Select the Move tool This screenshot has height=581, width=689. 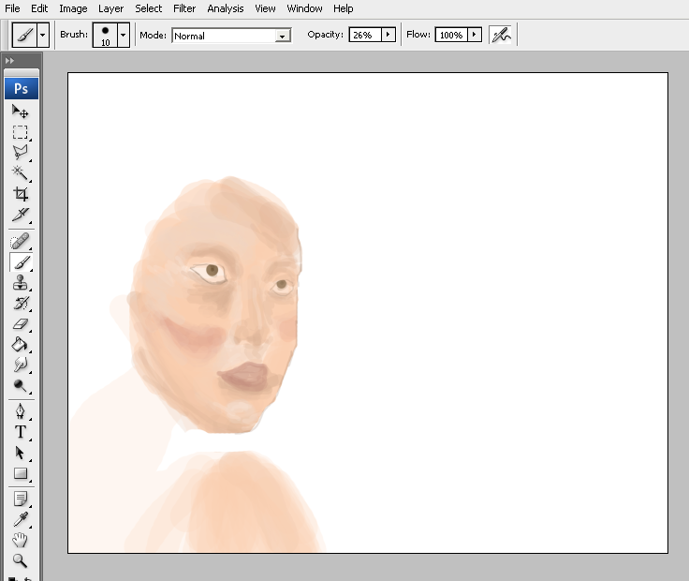tap(20, 112)
